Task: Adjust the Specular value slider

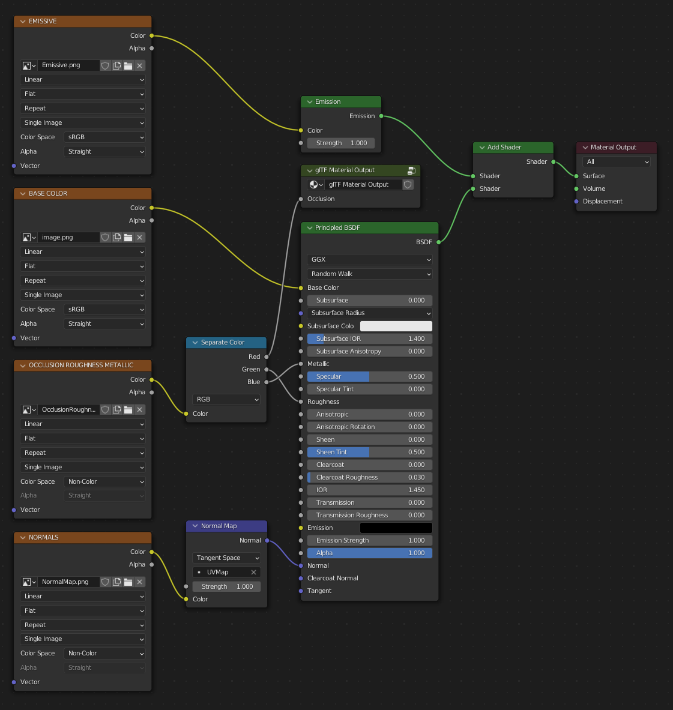Action: coord(369,376)
